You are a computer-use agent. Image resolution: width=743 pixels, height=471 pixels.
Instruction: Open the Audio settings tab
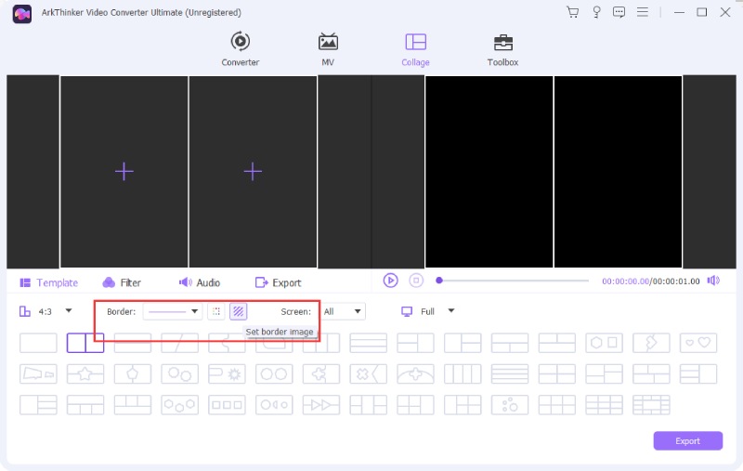200,283
